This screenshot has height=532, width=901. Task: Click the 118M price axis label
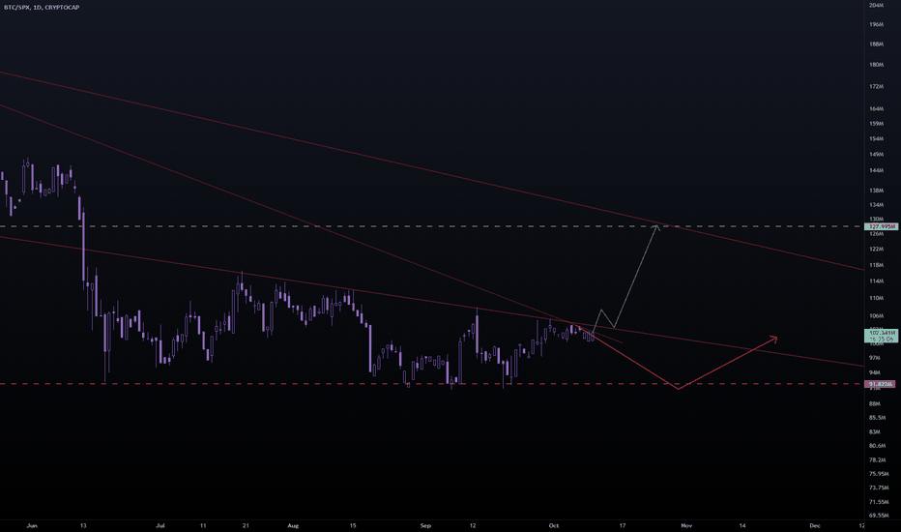coord(876,266)
